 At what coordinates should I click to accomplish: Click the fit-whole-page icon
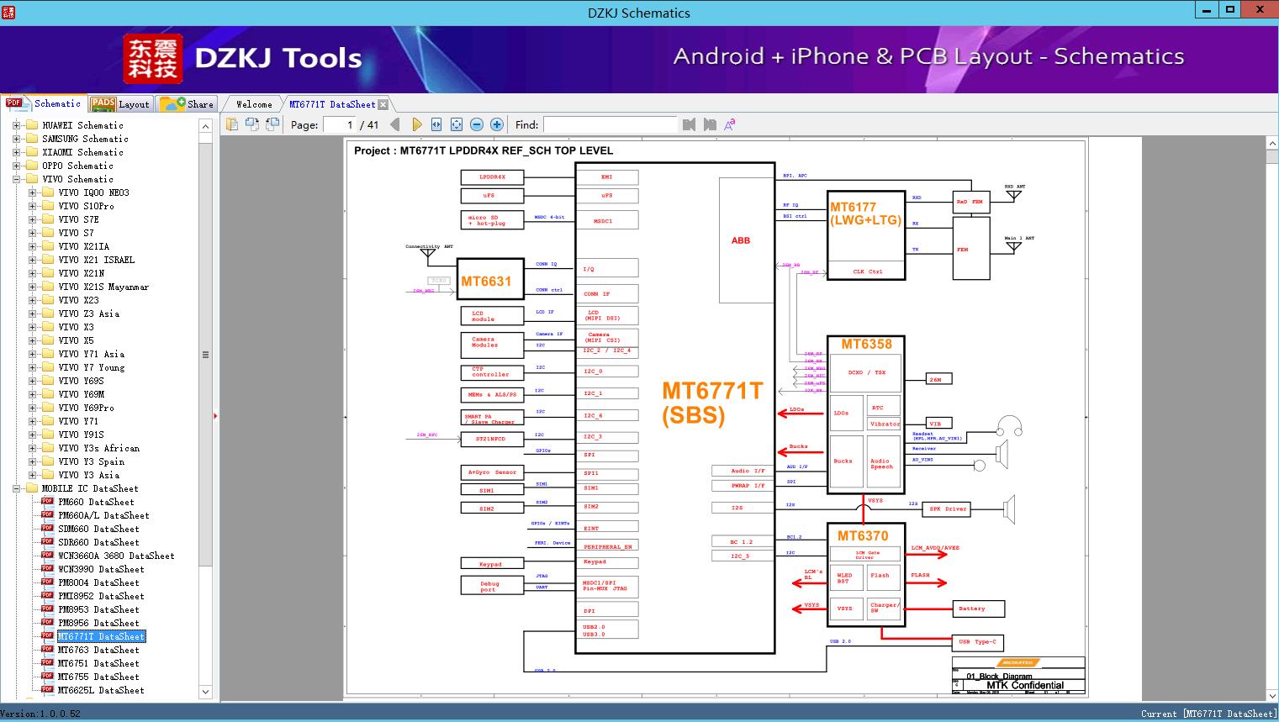[x=457, y=124]
